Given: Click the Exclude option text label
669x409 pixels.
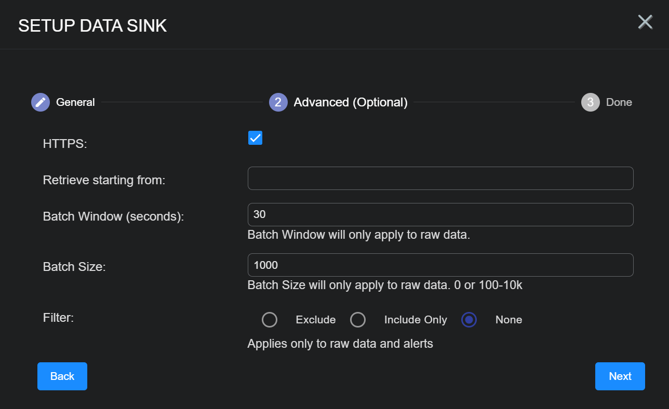Looking at the screenshot, I should point(315,320).
